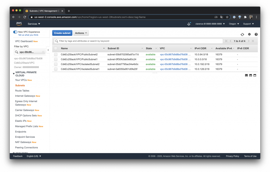This screenshot has width=270, height=172.
Task: Open a new browser tab
Action: tap(69, 11)
